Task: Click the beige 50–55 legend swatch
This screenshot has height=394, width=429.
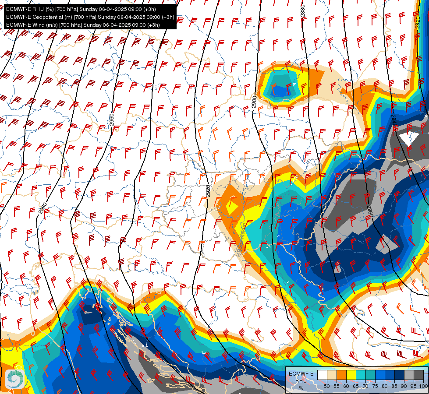Action: pos(332,375)
